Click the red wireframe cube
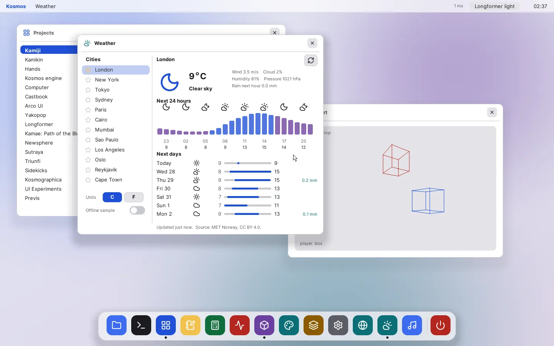The image size is (554, 346). coord(396,160)
